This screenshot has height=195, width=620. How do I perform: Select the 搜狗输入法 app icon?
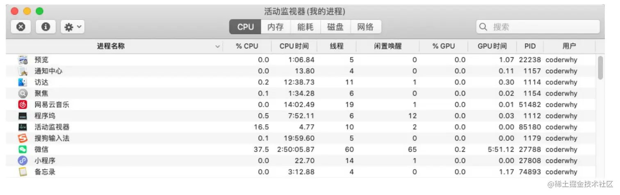[x=23, y=138]
